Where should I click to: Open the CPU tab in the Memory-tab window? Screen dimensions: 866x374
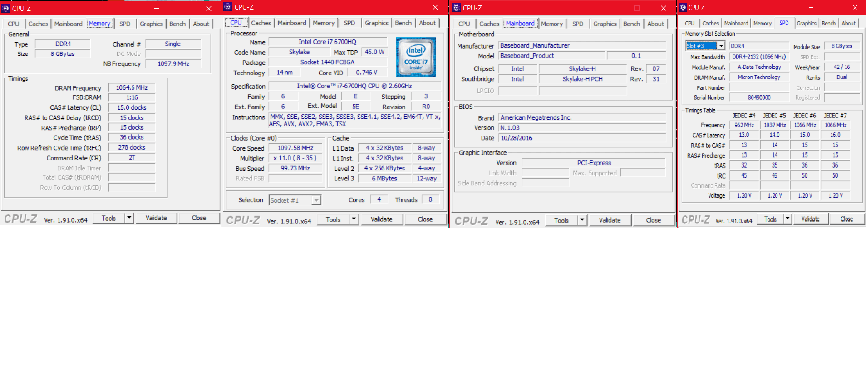pyautogui.click(x=14, y=24)
